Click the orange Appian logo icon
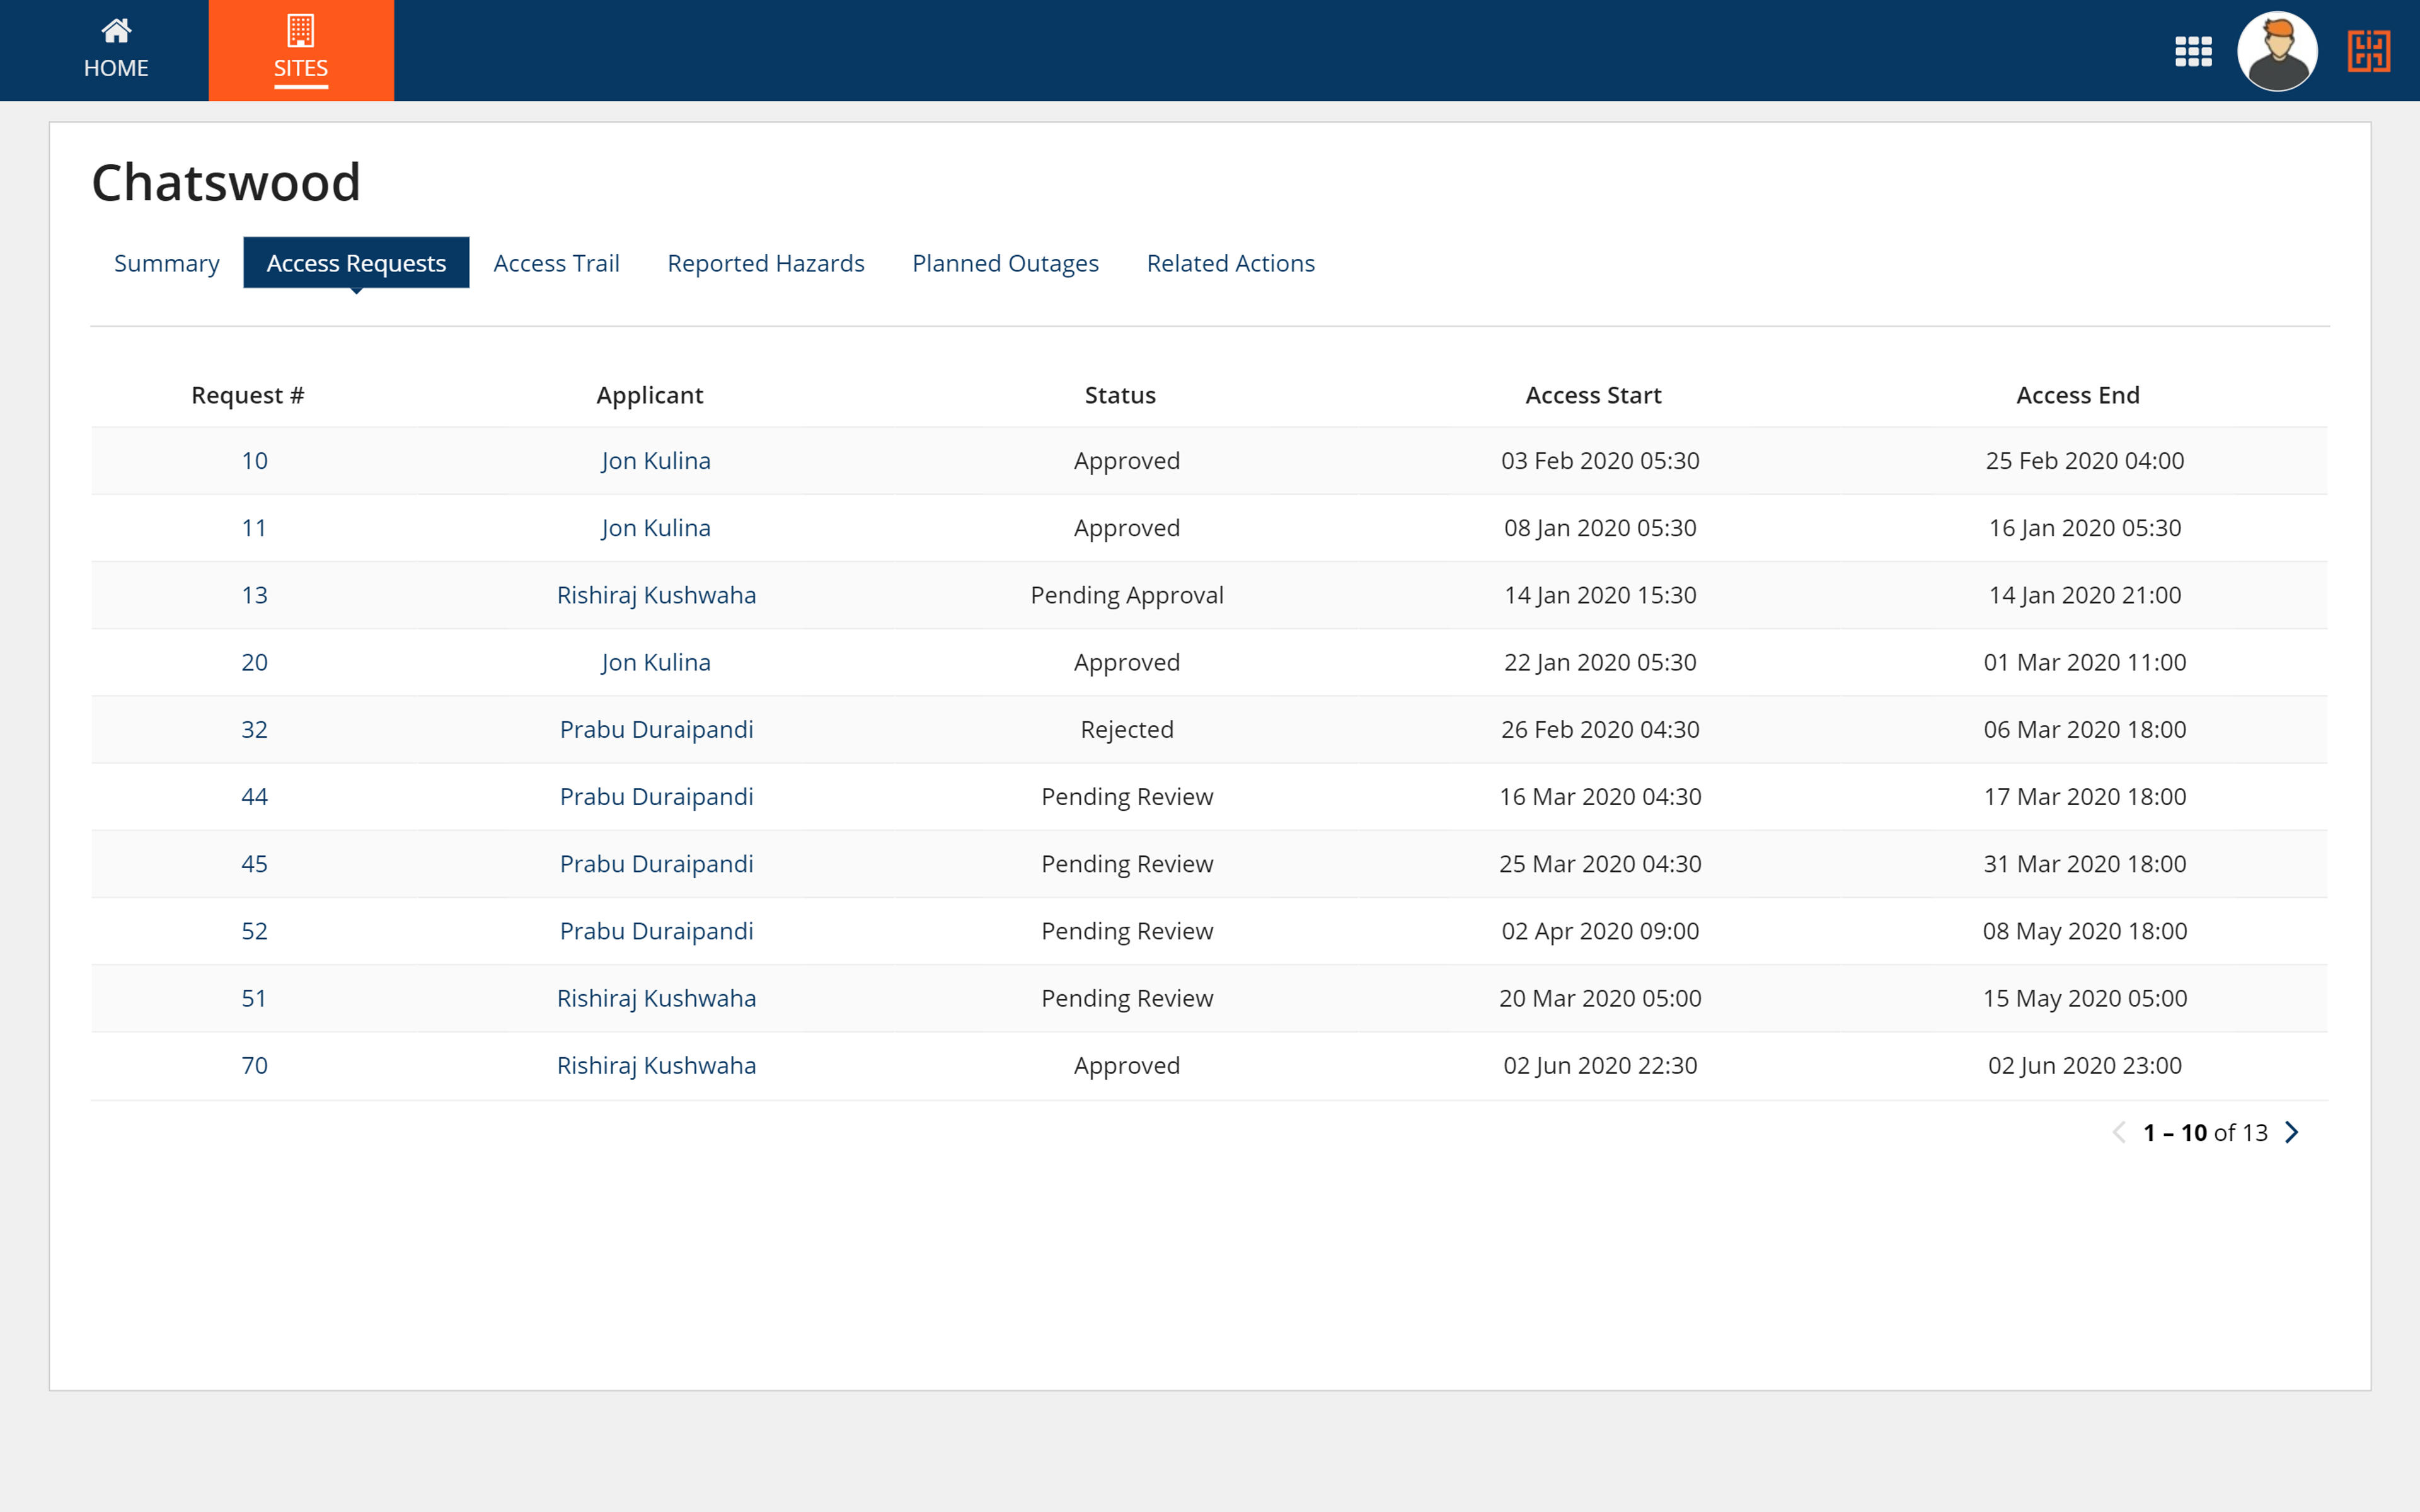This screenshot has width=2420, height=1512. [x=2369, y=51]
